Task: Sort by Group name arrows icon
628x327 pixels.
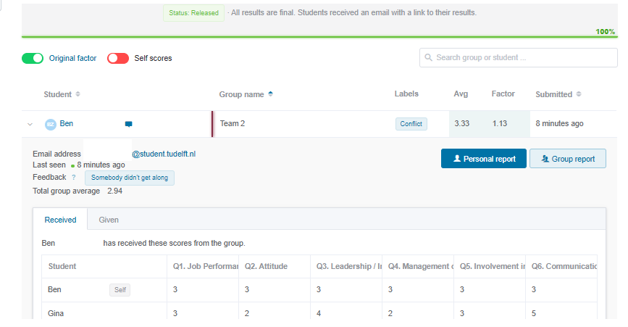Action: point(271,94)
